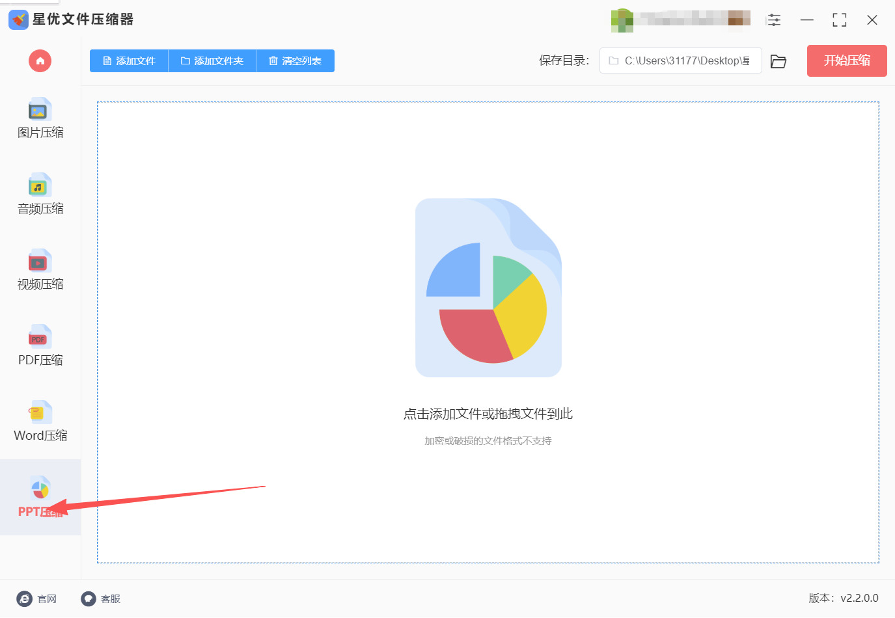
Task: Select the PPT压缩 tab
Action: coord(40,497)
